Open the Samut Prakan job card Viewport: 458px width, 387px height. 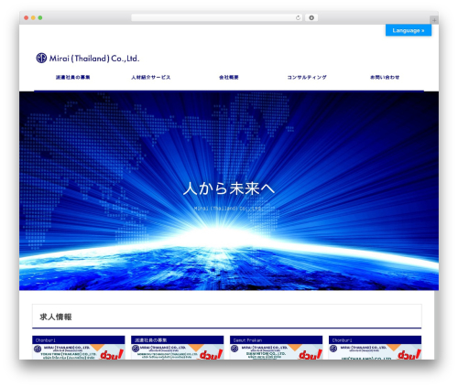pos(277,348)
